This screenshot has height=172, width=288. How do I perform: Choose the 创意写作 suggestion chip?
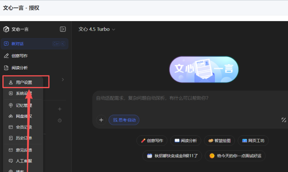[x=152, y=141]
